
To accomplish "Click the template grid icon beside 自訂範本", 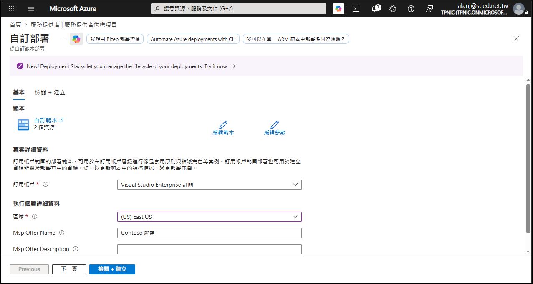I will point(23,124).
